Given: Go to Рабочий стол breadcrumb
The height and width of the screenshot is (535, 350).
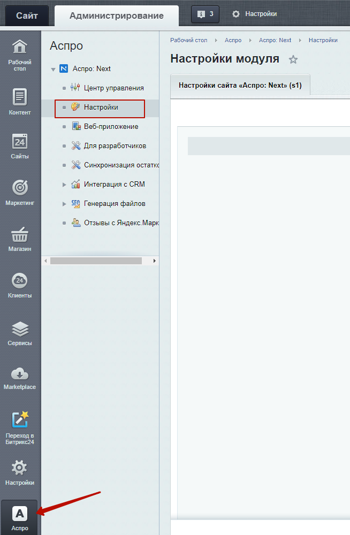Looking at the screenshot, I should (188, 40).
